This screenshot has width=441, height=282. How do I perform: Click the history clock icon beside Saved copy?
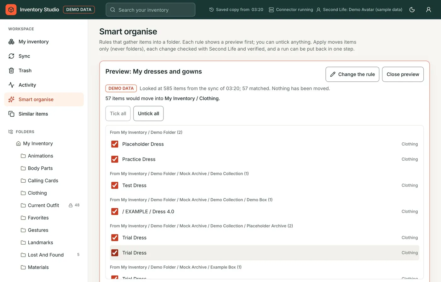211,10
